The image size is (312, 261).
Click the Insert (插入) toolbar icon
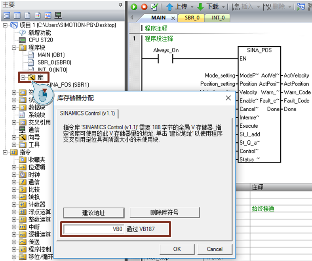click(236, 7)
